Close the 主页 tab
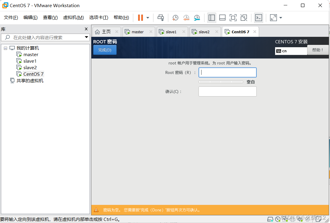 [x=117, y=31]
